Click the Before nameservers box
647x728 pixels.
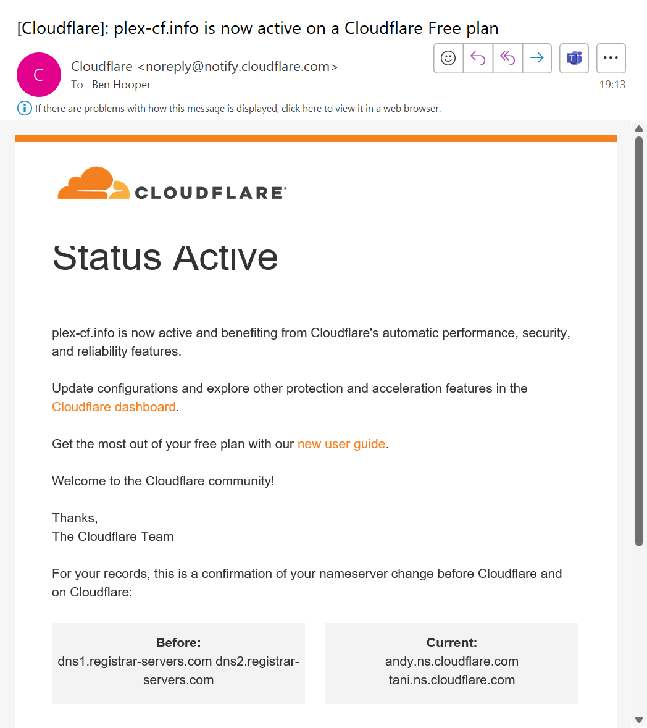(178, 663)
